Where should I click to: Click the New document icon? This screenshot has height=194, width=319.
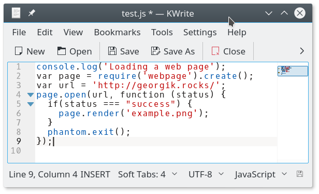click(19, 51)
